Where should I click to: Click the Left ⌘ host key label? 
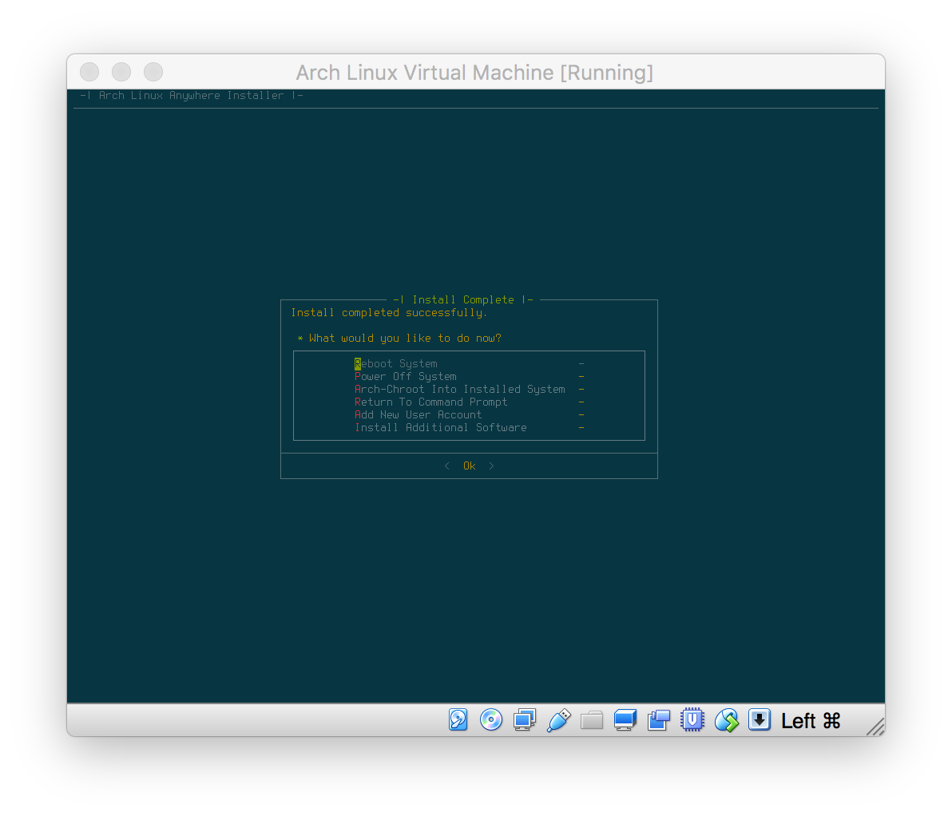click(811, 721)
